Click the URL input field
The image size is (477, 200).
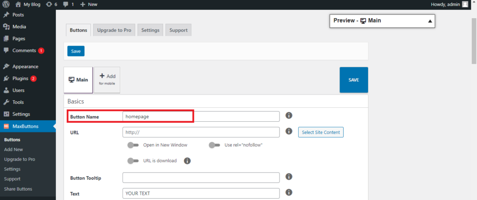(201, 132)
